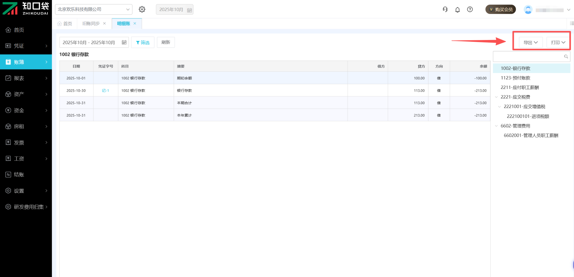Viewport: 574px width, 277px height.
Task: Collapse the 2221-应交税费 tree node
Action: [496, 97]
